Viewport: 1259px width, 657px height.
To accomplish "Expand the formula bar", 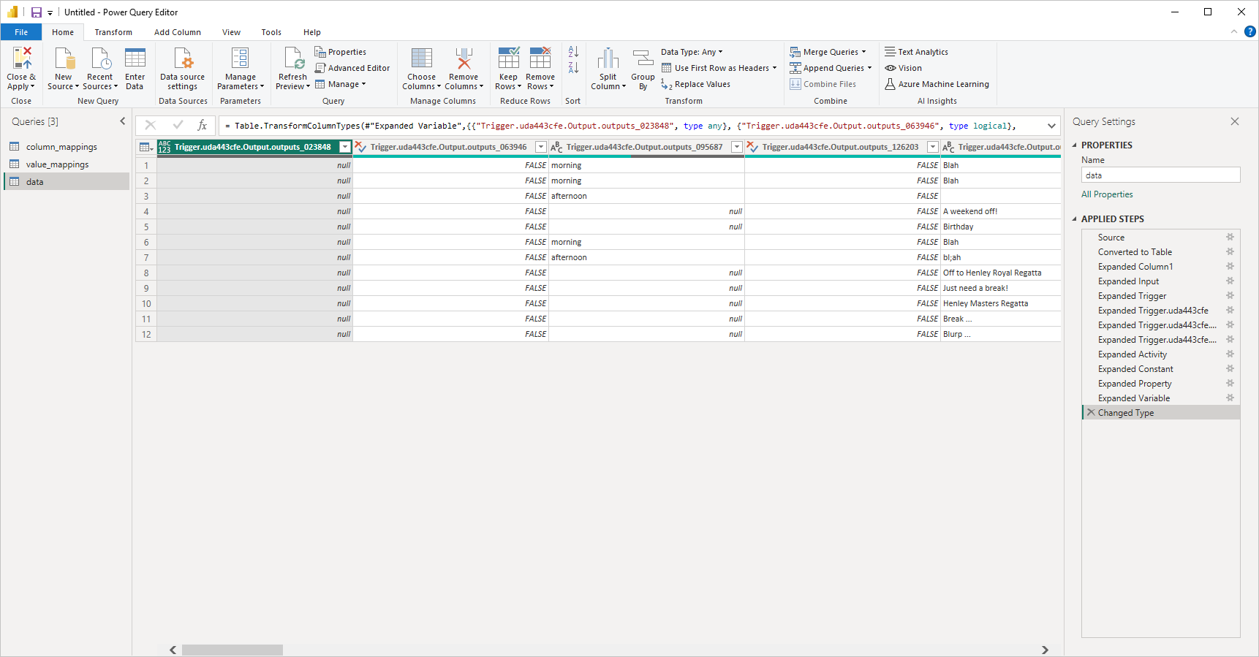I will pos(1051,126).
